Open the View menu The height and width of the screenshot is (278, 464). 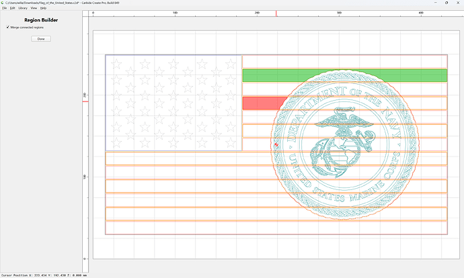click(34, 8)
